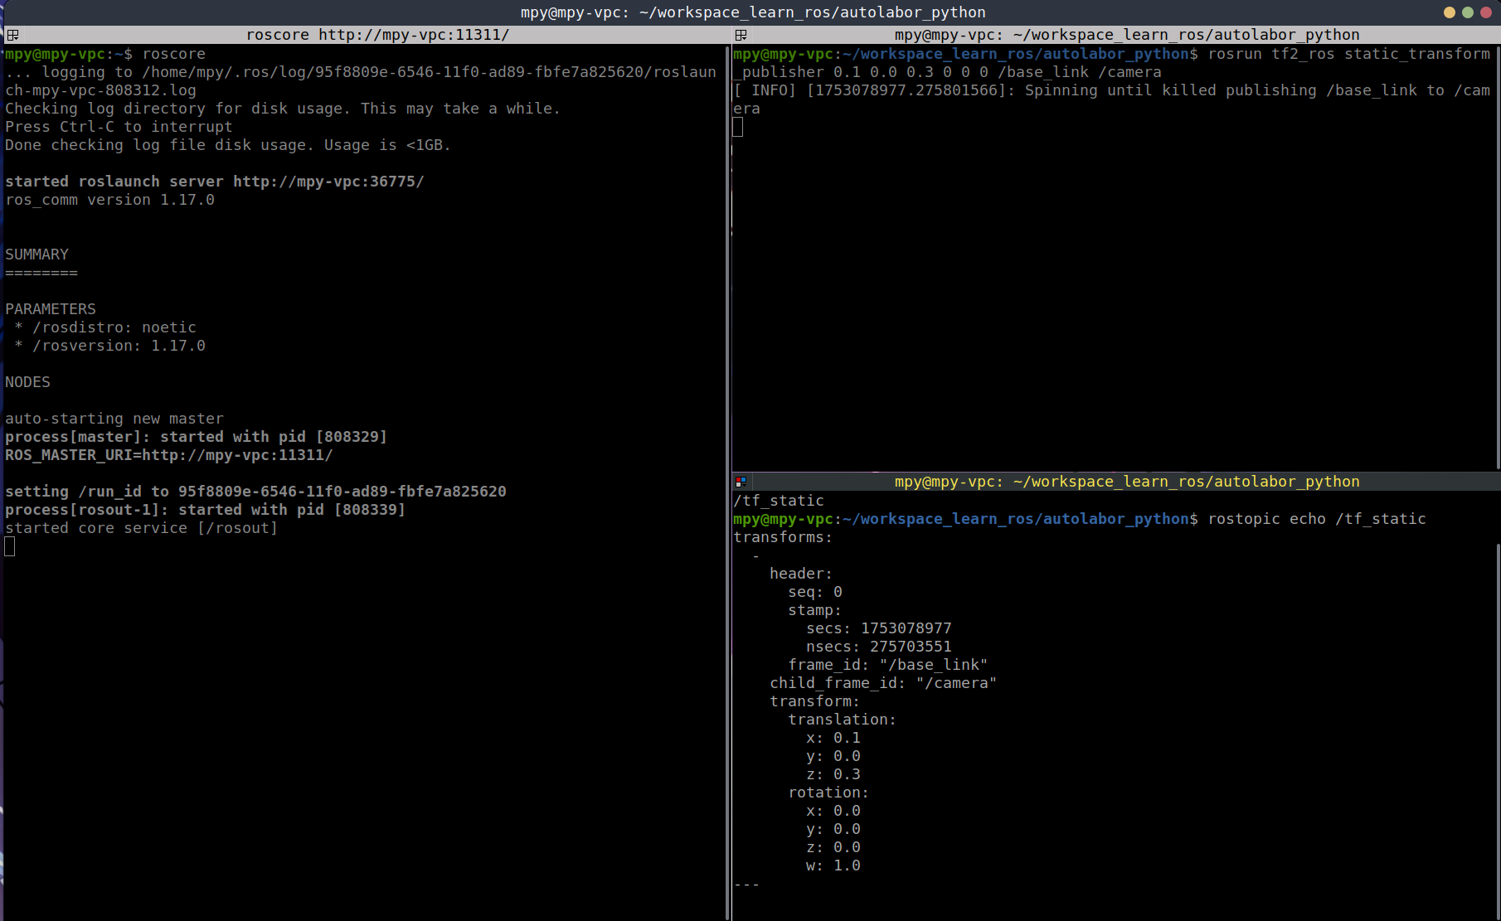Click the child_frame_id "/camera" output line
The image size is (1501, 921).
point(882,683)
